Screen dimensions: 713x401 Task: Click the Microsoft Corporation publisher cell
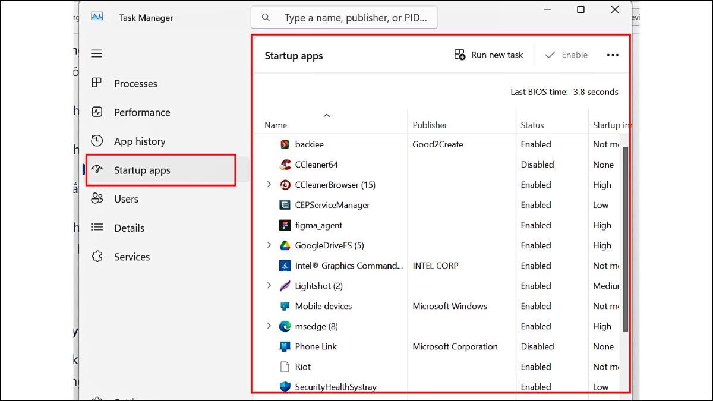pyautogui.click(x=455, y=346)
